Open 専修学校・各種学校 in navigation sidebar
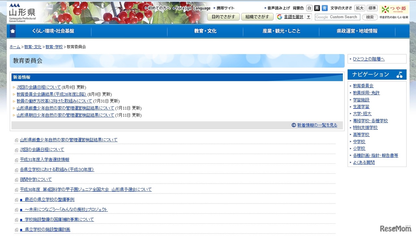Viewport: 416px width, 236px height. click(x=370, y=121)
